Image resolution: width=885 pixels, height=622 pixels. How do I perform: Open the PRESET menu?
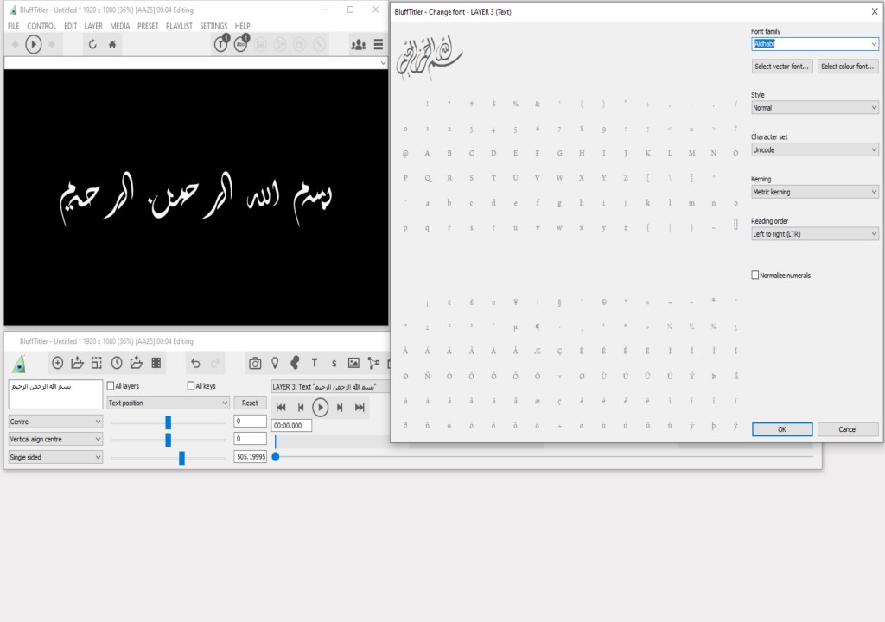[148, 26]
